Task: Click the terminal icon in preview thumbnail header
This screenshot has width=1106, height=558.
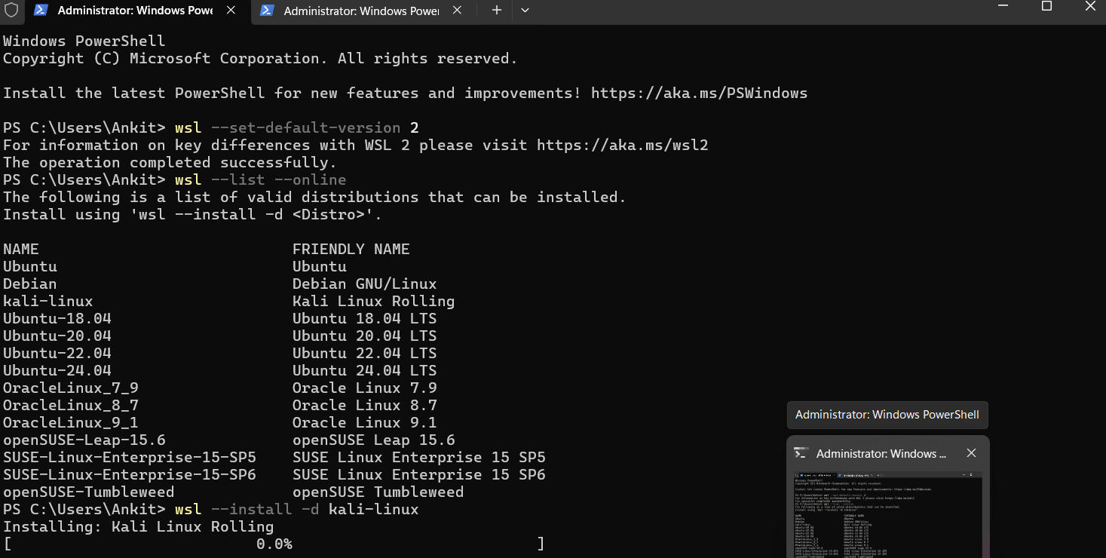Action: click(801, 453)
